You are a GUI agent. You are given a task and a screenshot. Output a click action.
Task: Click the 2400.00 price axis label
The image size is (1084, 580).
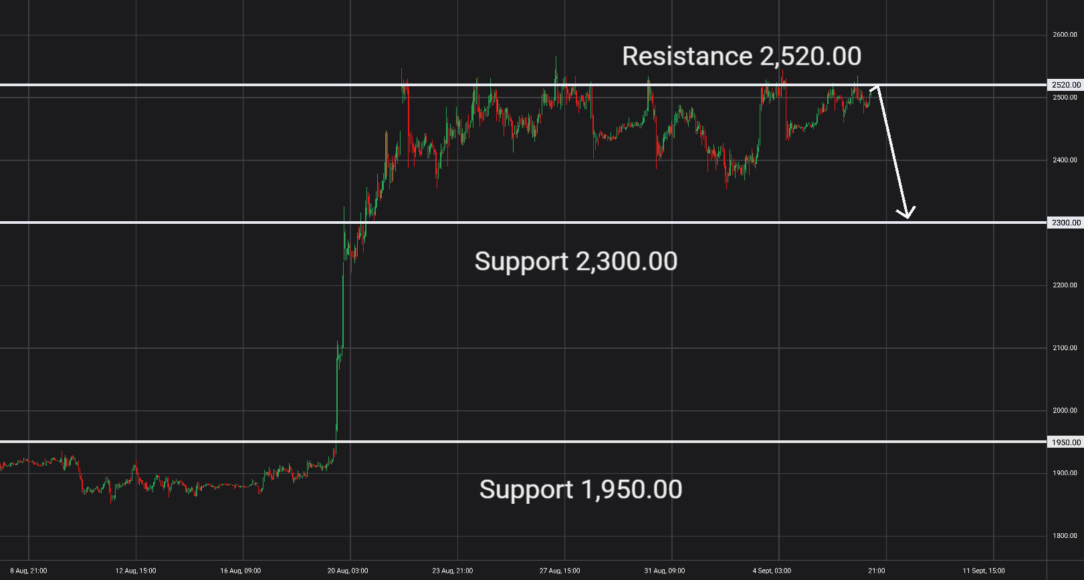pos(1065,160)
